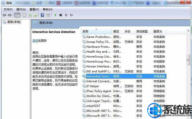Click 本地服务 login in HomeGroup Pro... row
The height and width of the screenshot is (119, 192).
point(159,61)
